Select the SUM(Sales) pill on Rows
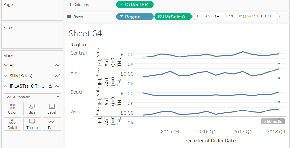 pos(173,17)
